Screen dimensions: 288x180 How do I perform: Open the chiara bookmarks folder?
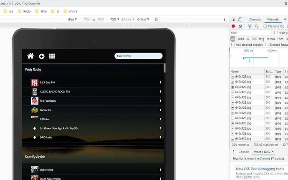pyautogui.click(x=71, y=11)
